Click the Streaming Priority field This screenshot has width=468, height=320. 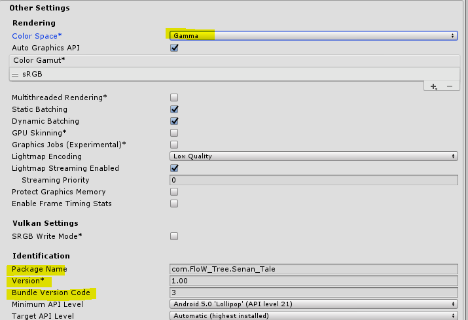pos(314,180)
